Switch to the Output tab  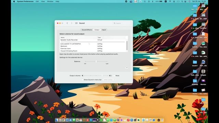(x=97, y=30)
